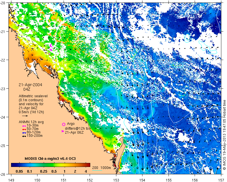
Task: Click the longitude axis label '149'
Action: 11,180
